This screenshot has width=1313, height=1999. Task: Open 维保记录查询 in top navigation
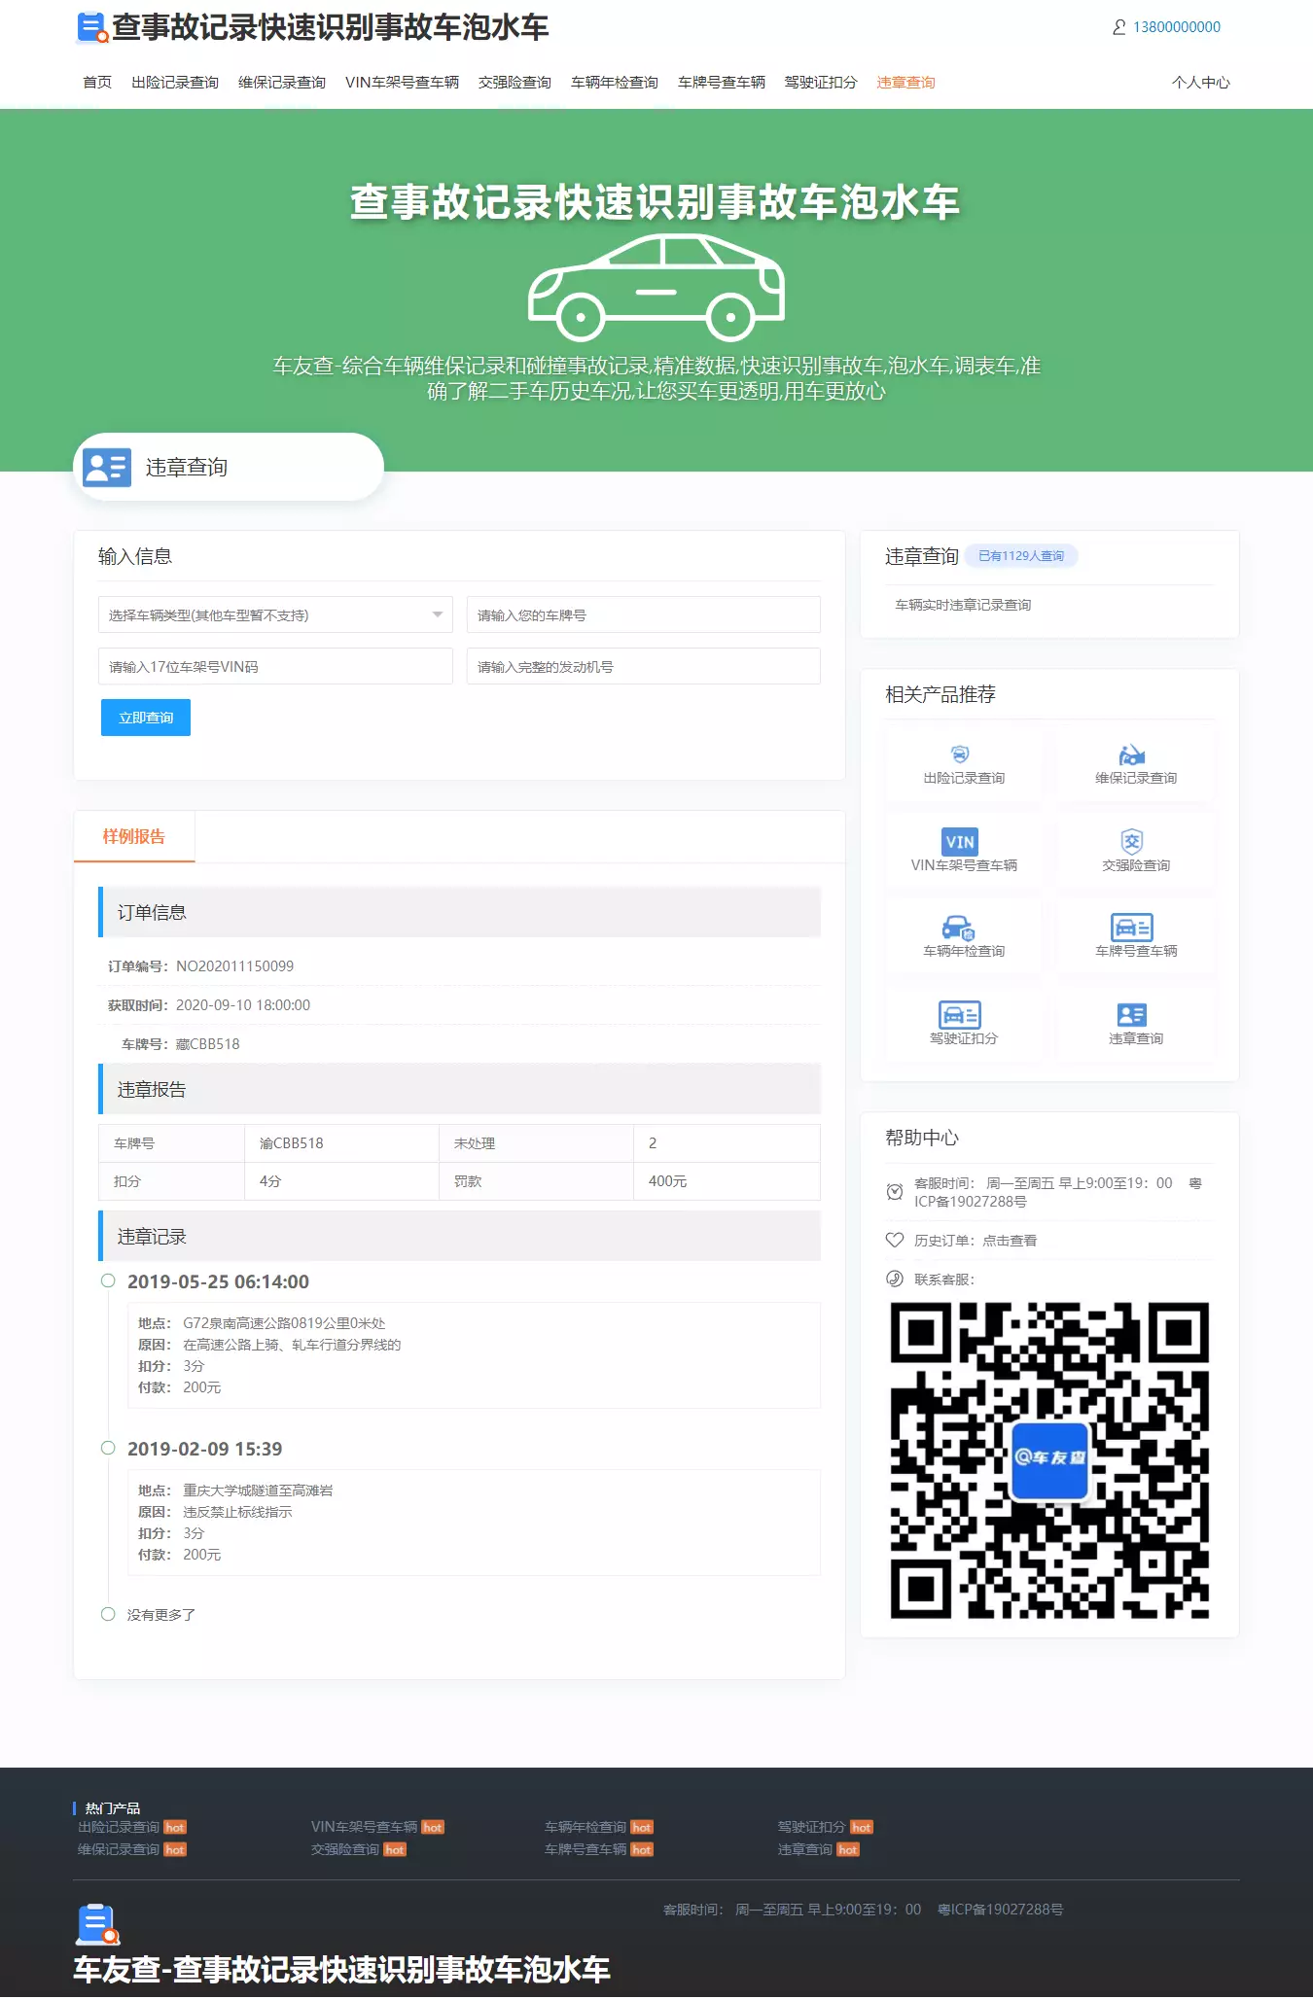coord(282,83)
